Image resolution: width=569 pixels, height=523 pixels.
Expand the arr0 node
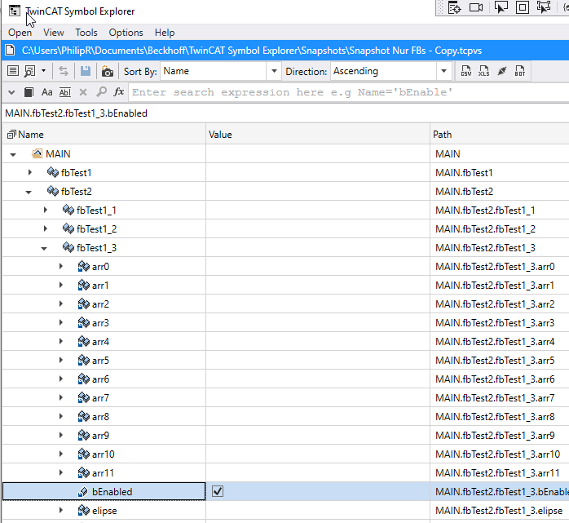point(61,266)
